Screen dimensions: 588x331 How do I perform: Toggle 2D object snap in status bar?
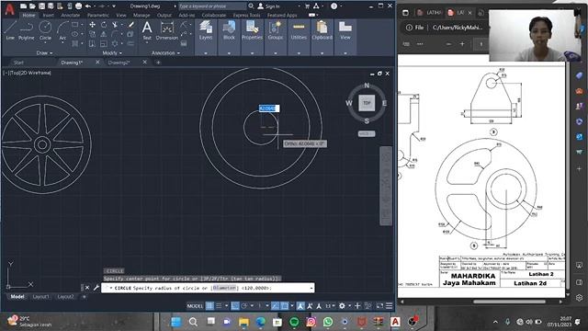point(285,306)
